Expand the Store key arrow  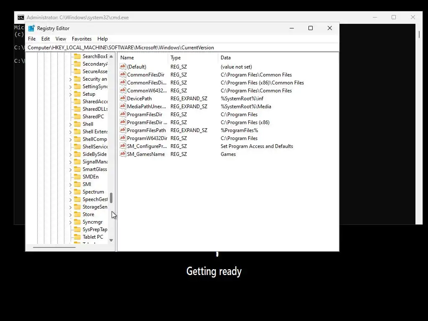coord(70,215)
